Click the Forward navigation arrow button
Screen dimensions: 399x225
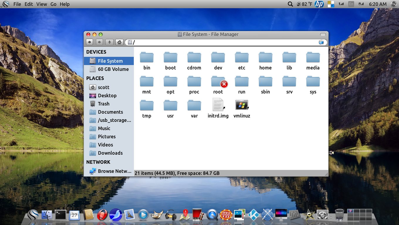tap(99, 42)
